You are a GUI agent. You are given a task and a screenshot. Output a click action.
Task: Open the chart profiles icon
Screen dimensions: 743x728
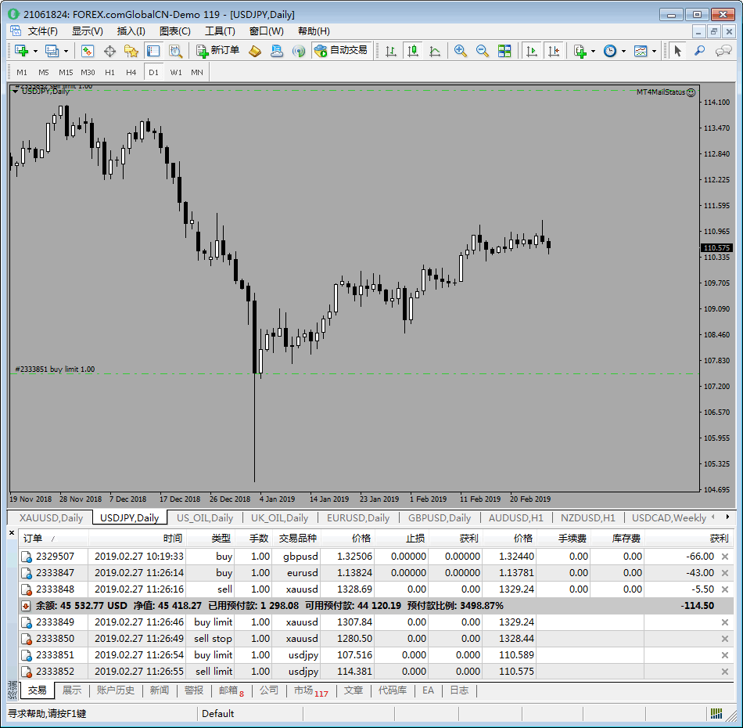click(52, 51)
